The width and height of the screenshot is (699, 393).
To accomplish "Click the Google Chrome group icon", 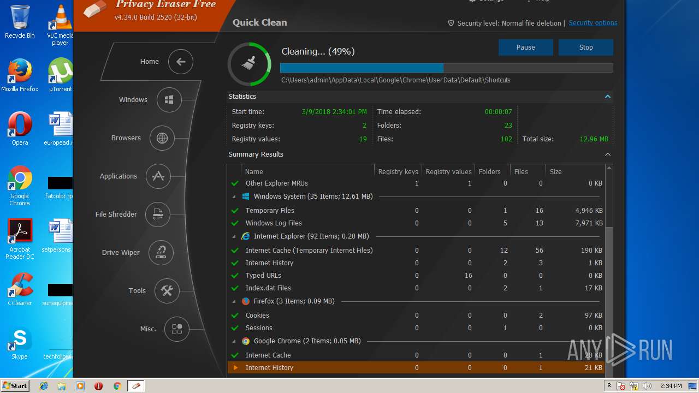I will point(246,341).
